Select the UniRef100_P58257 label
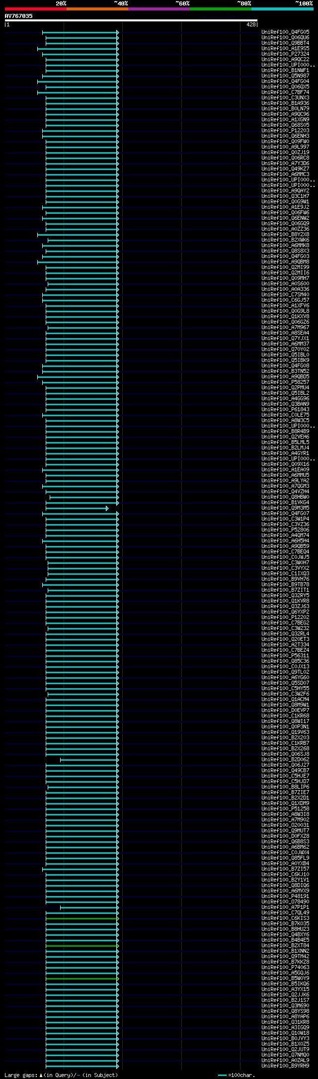 [x=285, y=382]
